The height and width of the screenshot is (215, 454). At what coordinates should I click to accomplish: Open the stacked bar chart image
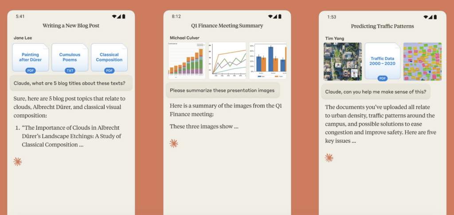tap(187, 61)
